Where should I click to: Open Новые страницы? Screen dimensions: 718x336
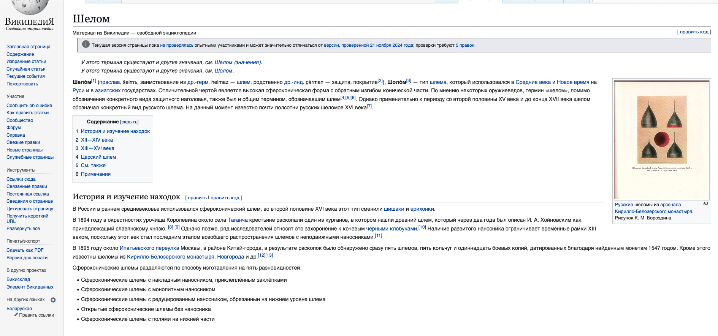24,150
